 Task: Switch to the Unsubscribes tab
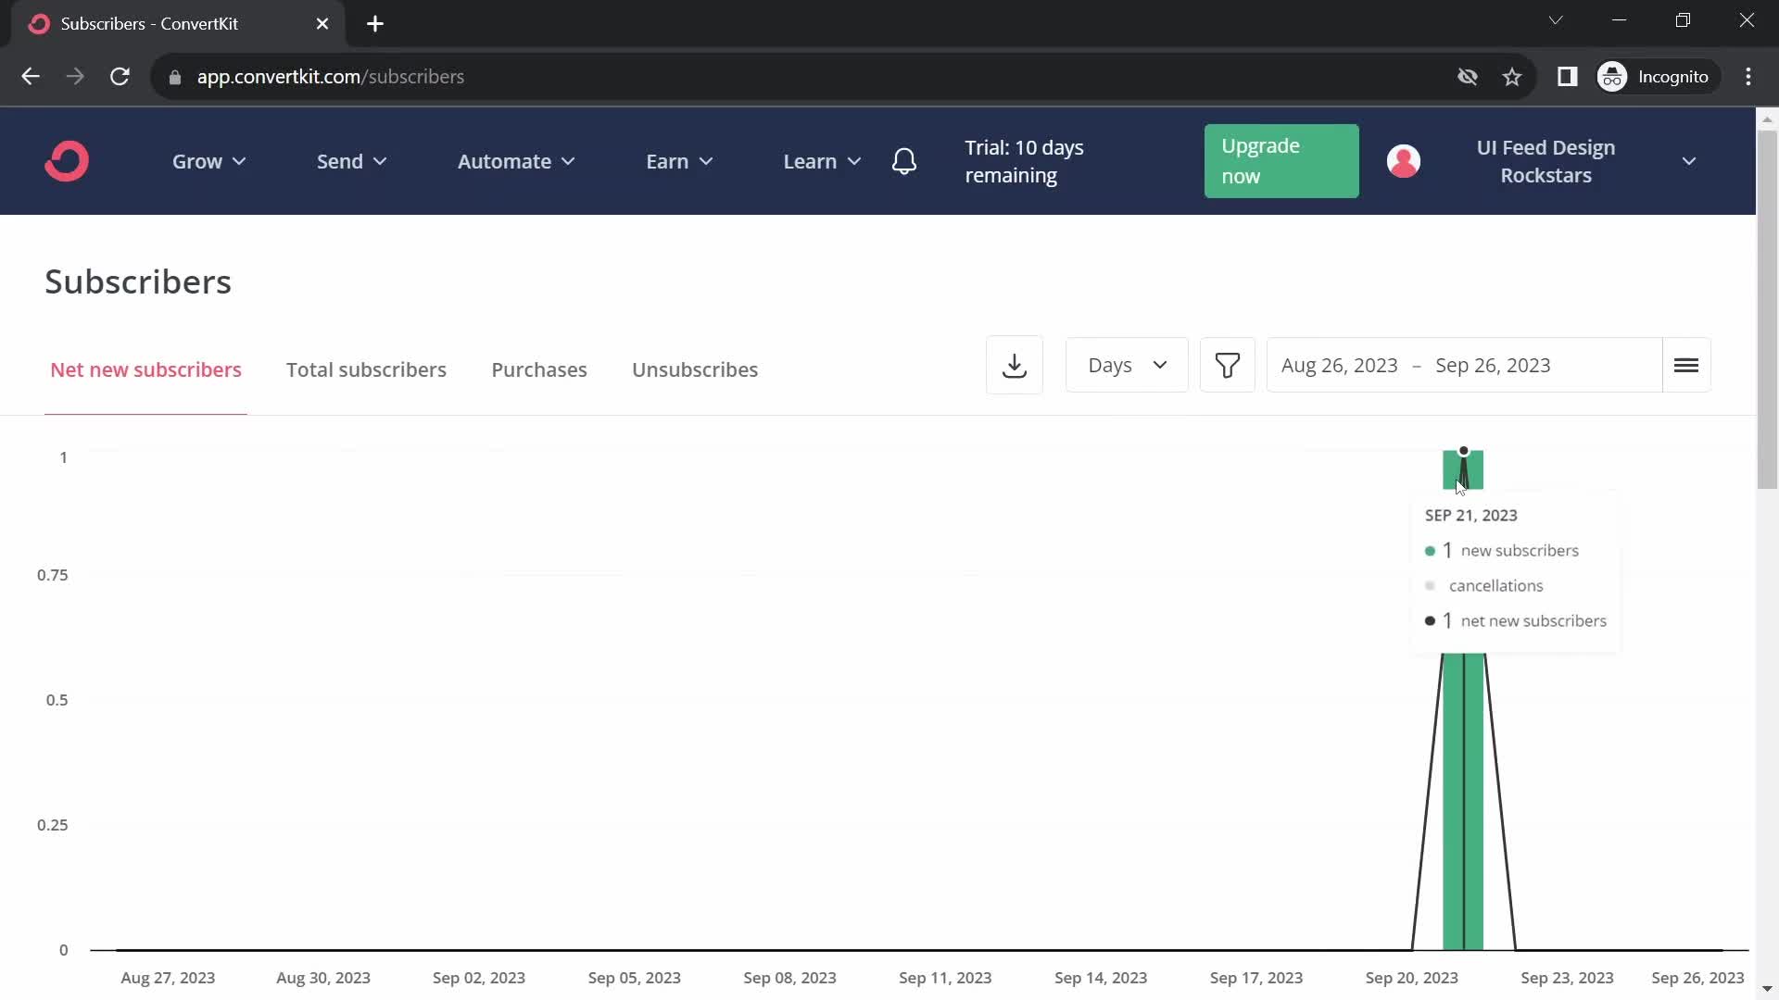[695, 369]
